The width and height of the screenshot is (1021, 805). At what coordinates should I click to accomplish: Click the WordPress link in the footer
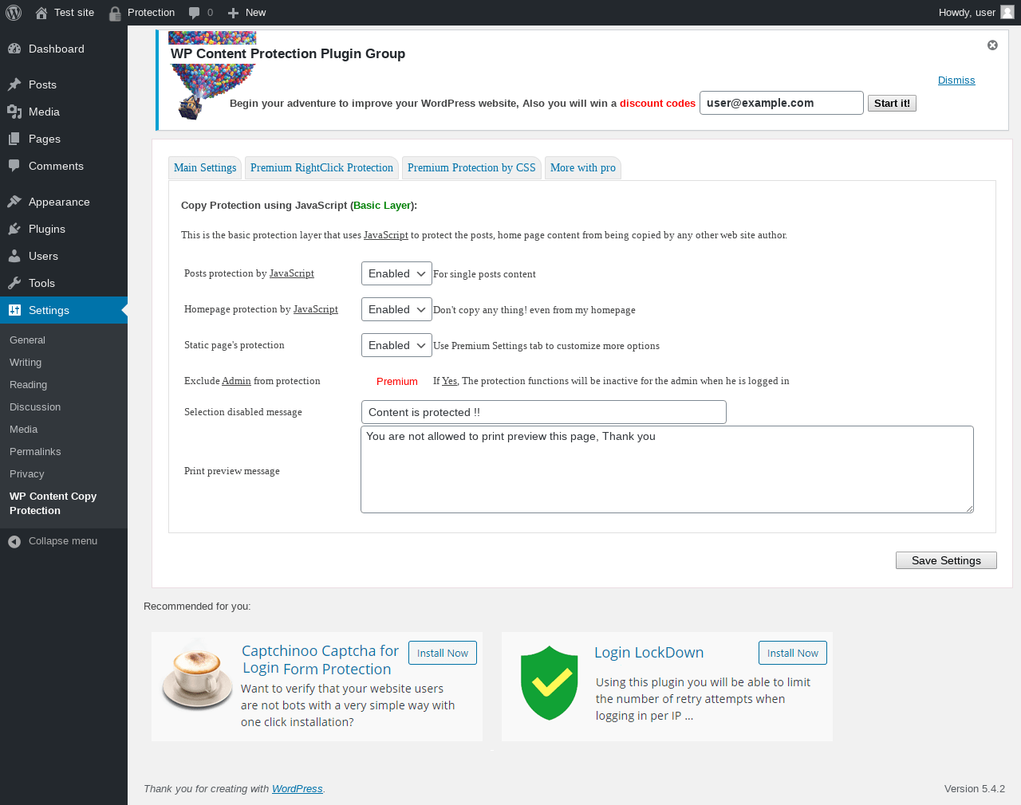click(x=298, y=789)
